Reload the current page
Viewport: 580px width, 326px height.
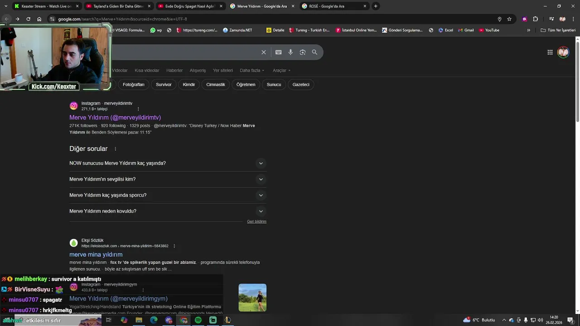[28, 19]
